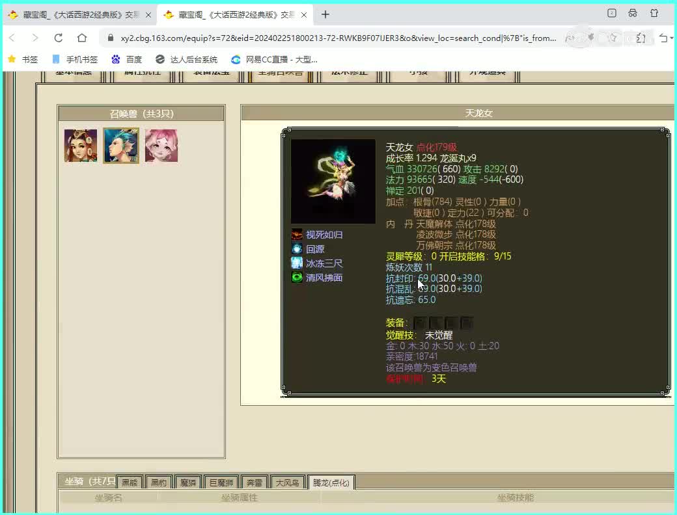Image resolution: width=677 pixels, height=515 pixels.
Task: Select the orange-haired summon portrait
Action: (81, 146)
